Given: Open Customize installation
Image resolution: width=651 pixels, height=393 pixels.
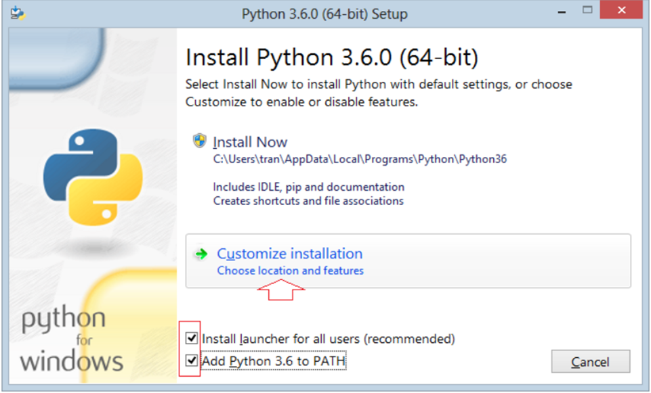Looking at the screenshot, I should point(408,260).
